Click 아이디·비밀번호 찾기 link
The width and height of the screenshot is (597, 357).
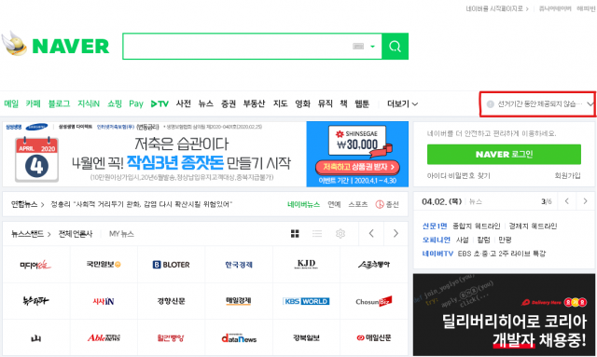point(458,175)
